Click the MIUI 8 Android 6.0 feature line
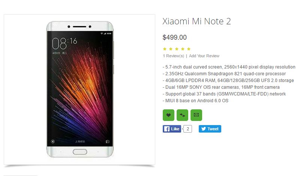This screenshot has width=306, height=176. [195, 101]
